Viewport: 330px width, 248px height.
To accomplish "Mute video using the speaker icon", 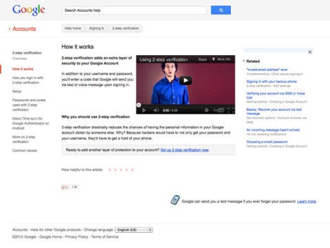I will (156, 110).
